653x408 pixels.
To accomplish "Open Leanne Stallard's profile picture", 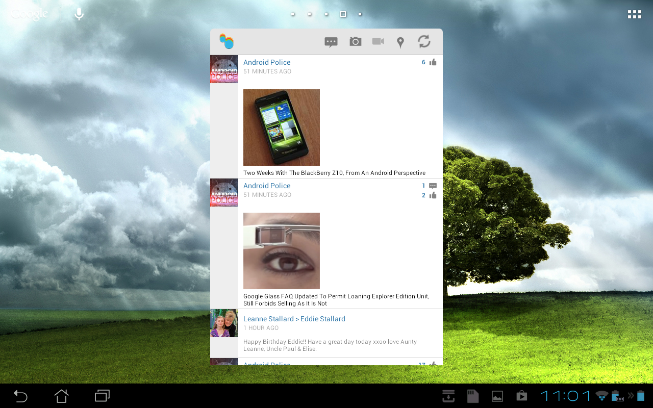I will pos(224,323).
